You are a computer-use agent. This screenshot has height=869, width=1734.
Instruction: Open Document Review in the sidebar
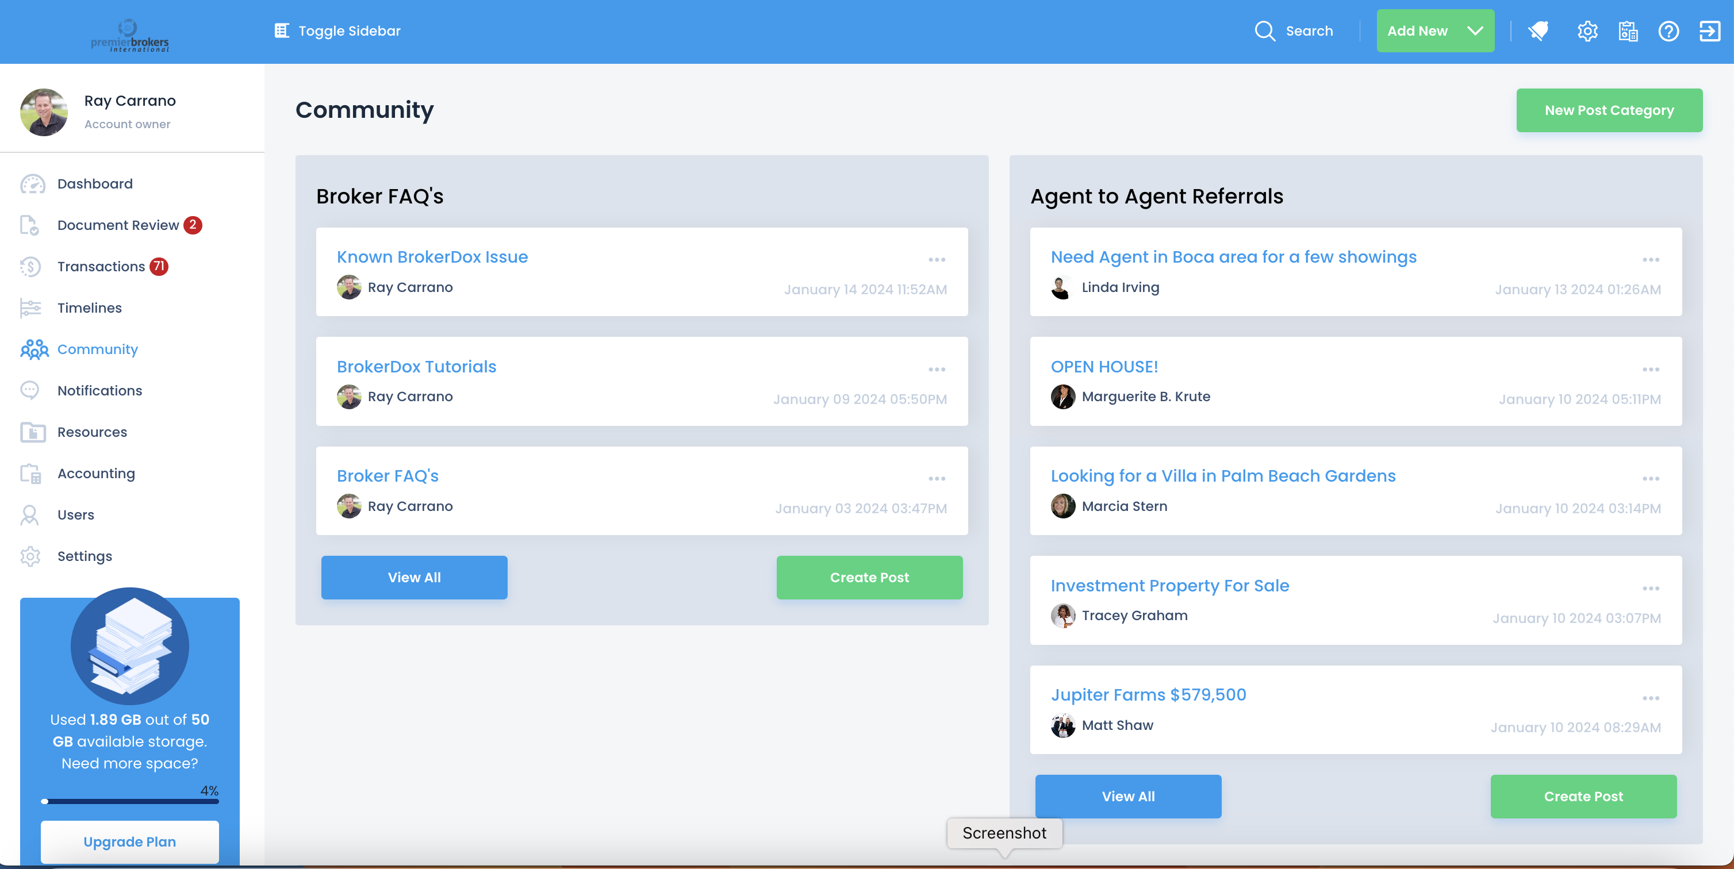[118, 225]
